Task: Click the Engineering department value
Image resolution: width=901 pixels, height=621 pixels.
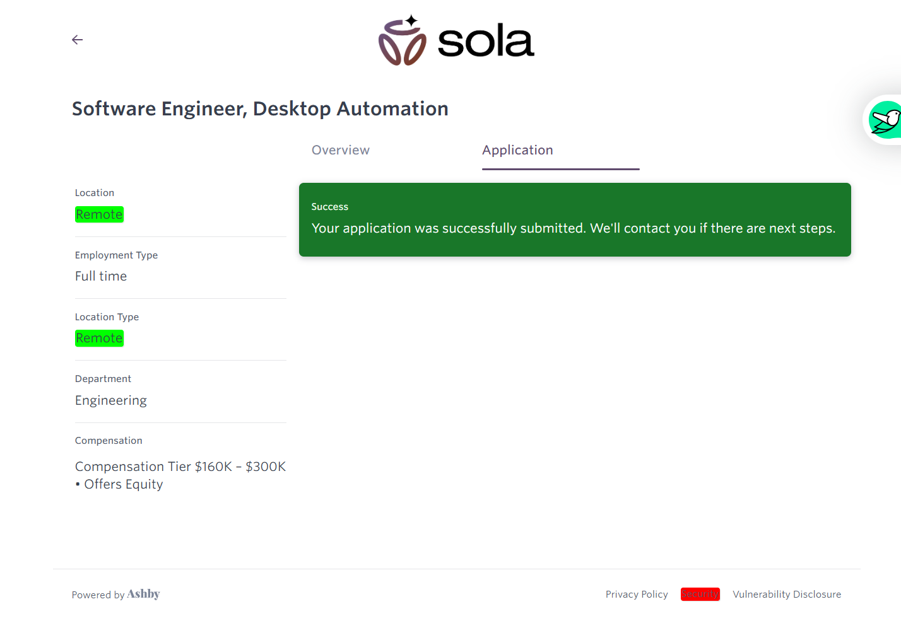Action: (111, 400)
